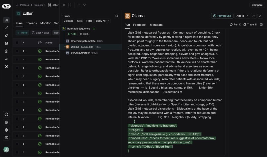This screenshot has width=267, height=157.
Task: Click the Compare button
Action: pyautogui.click(x=257, y=5)
